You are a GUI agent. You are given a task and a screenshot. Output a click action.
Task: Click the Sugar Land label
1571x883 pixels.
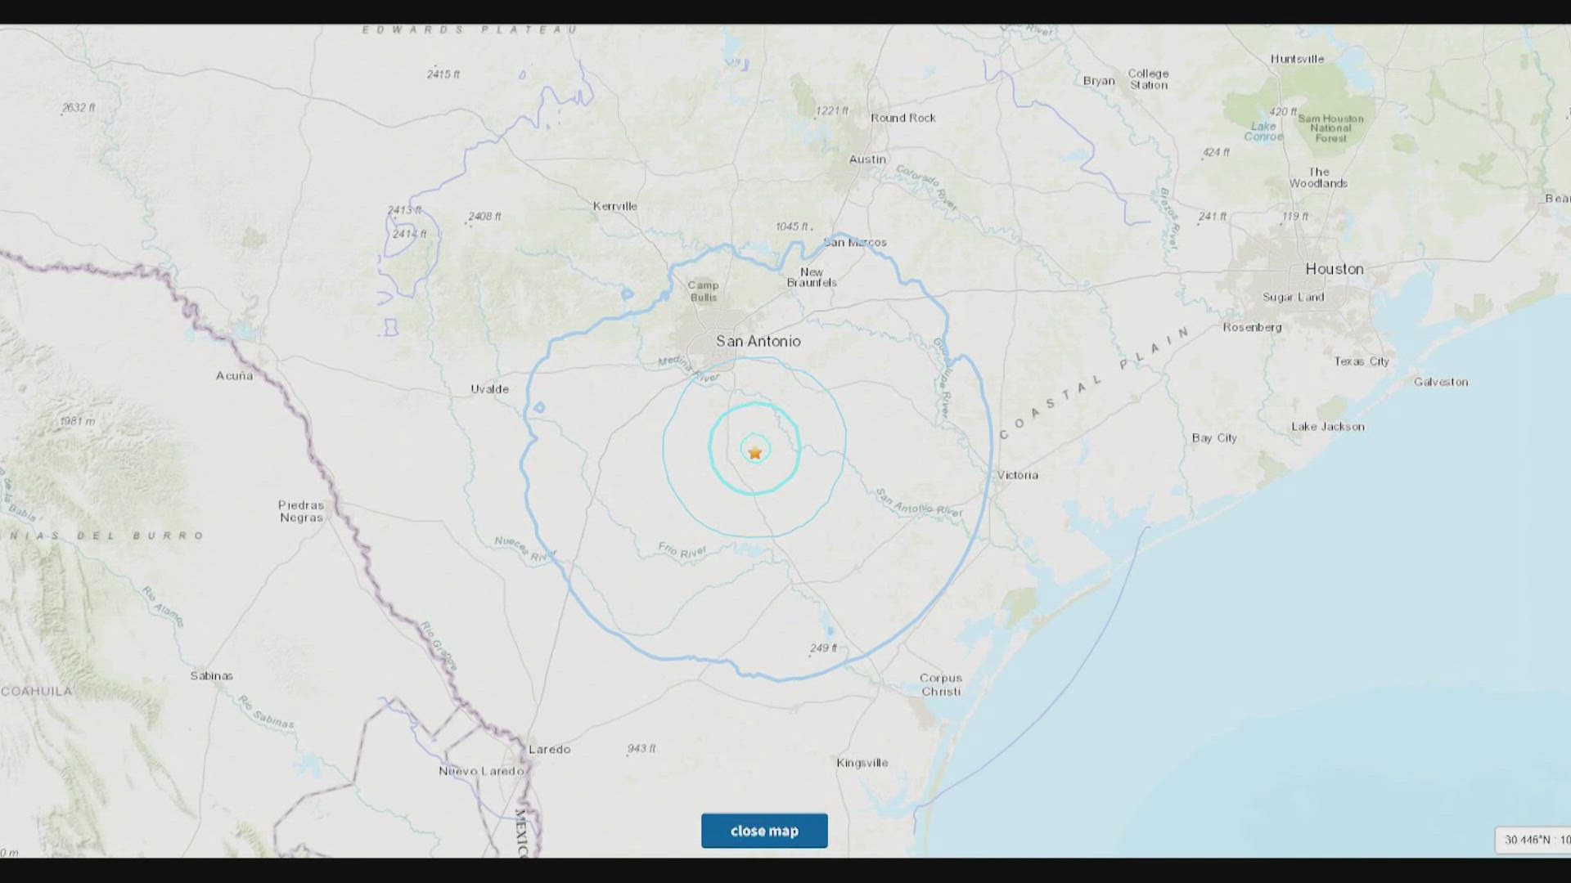click(x=1294, y=297)
